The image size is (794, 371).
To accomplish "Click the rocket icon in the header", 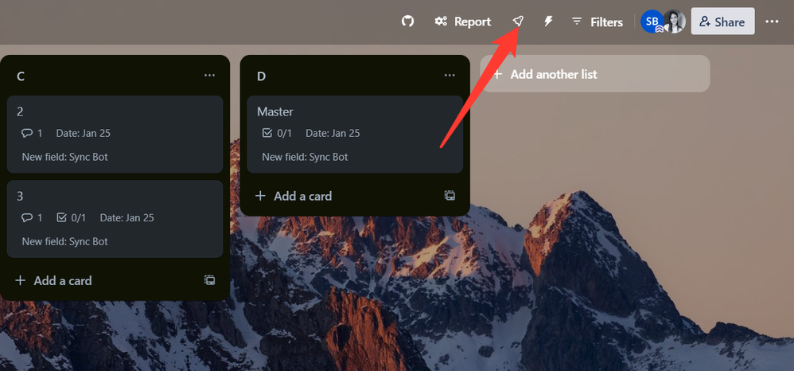I will pyautogui.click(x=517, y=21).
